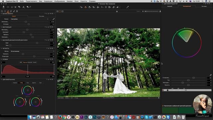Pick white balance with eyedropper in Баланс белого
213x120 pixels.
[54, 19]
